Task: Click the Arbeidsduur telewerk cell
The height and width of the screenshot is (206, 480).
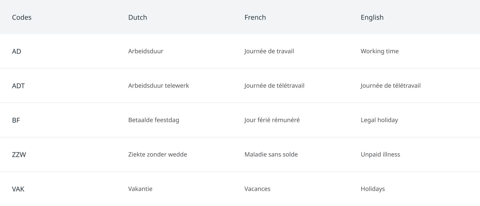Action: point(158,86)
